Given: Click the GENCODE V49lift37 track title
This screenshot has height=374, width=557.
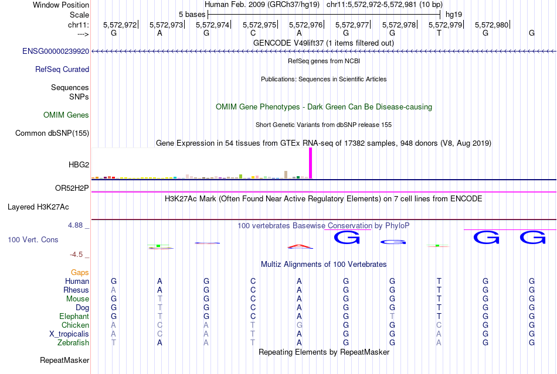Looking at the screenshot, I should pos(324,43).
